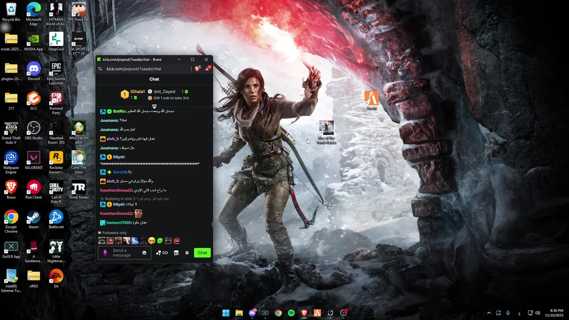Select the Microsoft Edge desktop shortcut

pyautogui.click(x=34, y=14)
